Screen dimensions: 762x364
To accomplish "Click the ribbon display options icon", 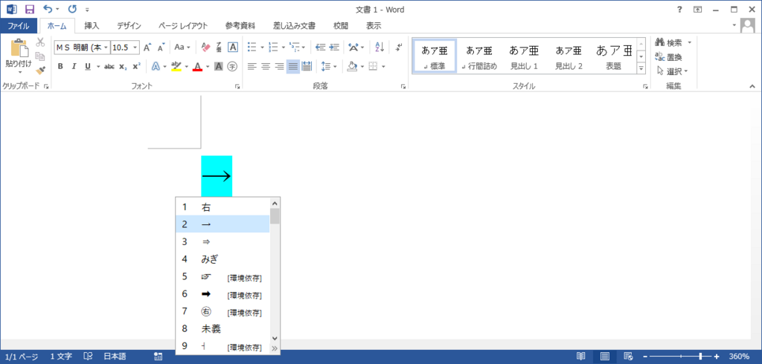I will point(697,9).
